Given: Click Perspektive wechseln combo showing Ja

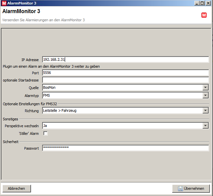Looking at the screenshot, I should coord(125,125).
